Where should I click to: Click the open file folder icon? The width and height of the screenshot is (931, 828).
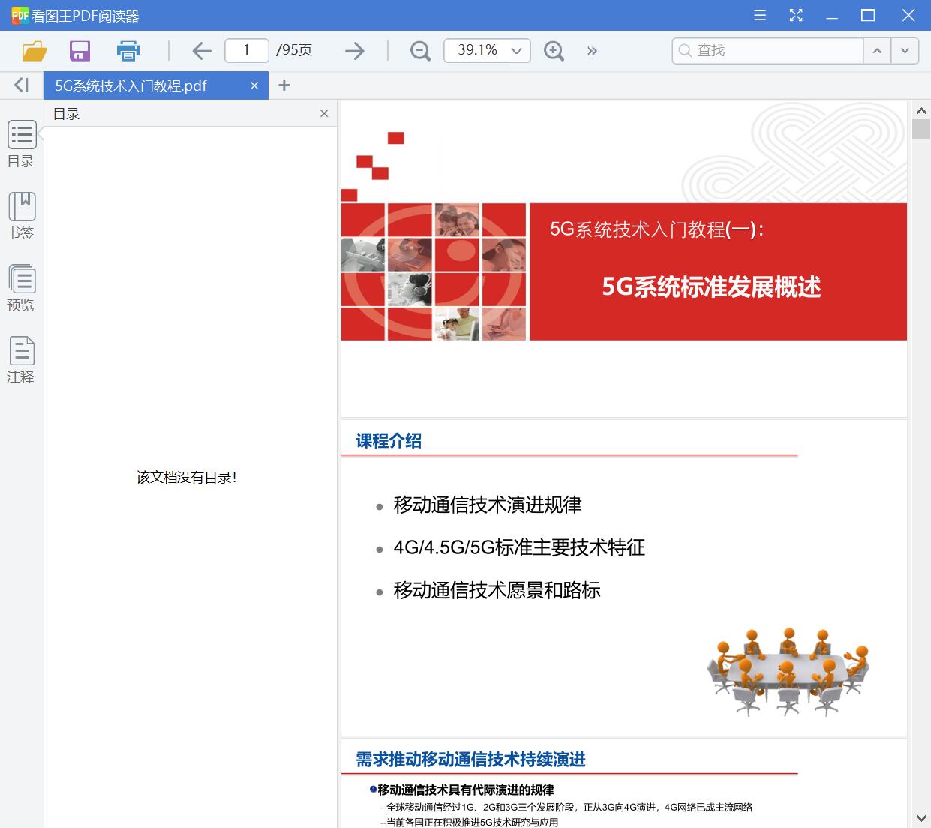click(x=33, y=50)
